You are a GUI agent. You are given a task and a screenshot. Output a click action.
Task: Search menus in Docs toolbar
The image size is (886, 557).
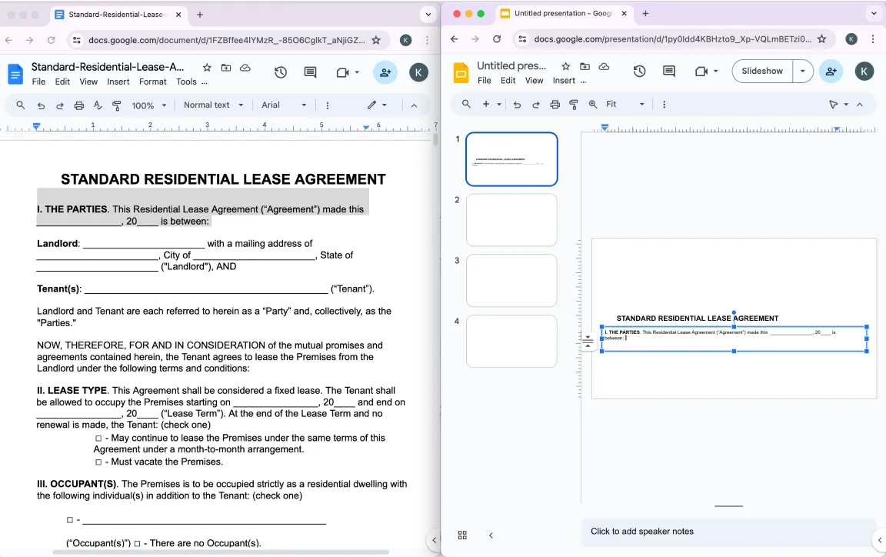tap(20, 105)
